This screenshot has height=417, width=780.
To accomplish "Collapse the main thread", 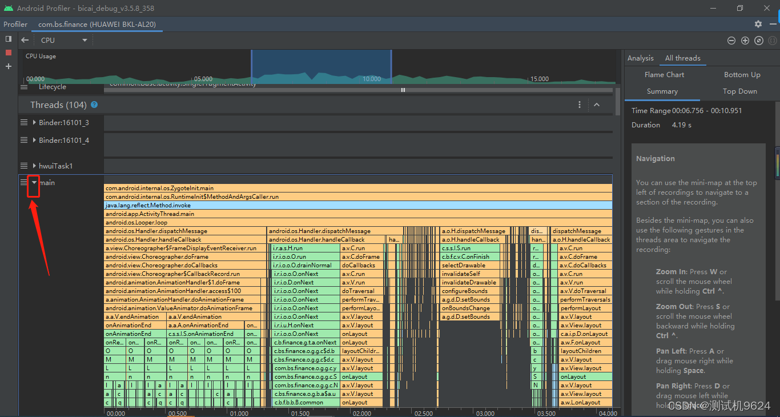I will (34, 182).
